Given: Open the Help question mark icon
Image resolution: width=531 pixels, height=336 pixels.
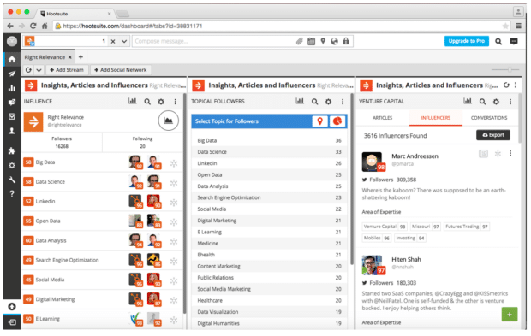Looking at the screenshot, I should pyautogui.click(x=12, y=194).
